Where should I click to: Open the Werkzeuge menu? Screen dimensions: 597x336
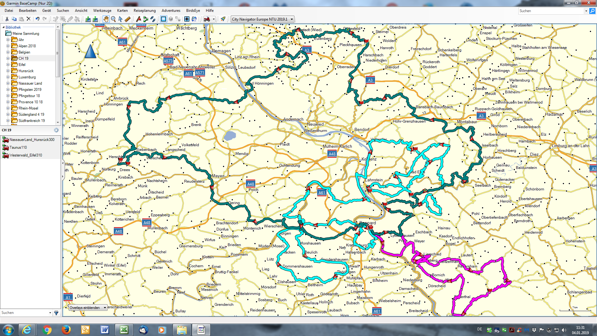tap(102, 11)
